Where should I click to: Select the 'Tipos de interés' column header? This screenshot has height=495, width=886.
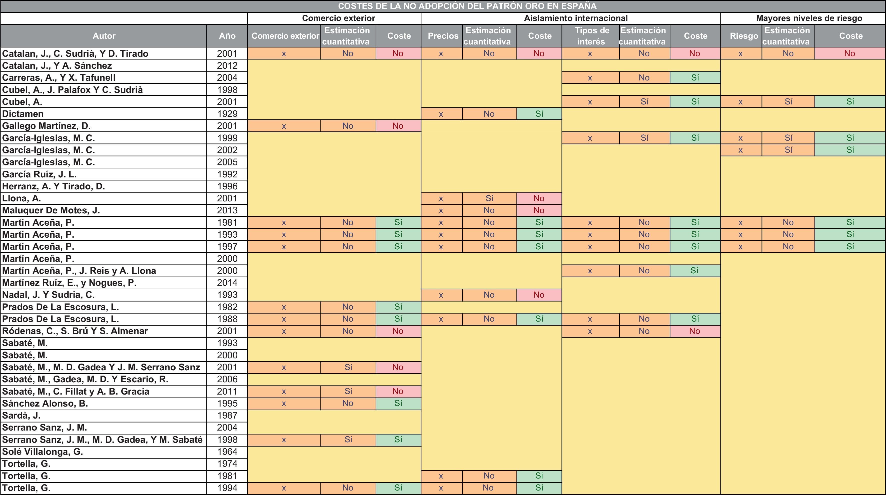pos(592,36)
